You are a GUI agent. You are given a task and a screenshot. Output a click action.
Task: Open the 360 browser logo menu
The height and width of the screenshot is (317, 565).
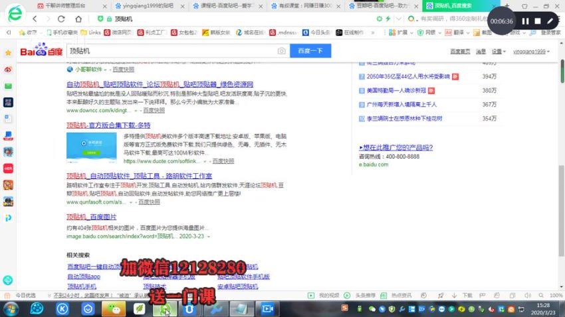click(x=15, y=13)
